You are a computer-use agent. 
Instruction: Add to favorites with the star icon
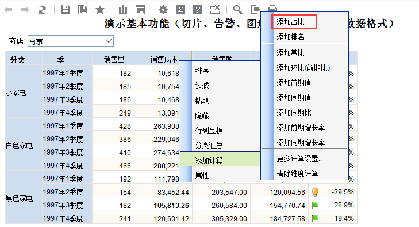[x=100, y=10]
